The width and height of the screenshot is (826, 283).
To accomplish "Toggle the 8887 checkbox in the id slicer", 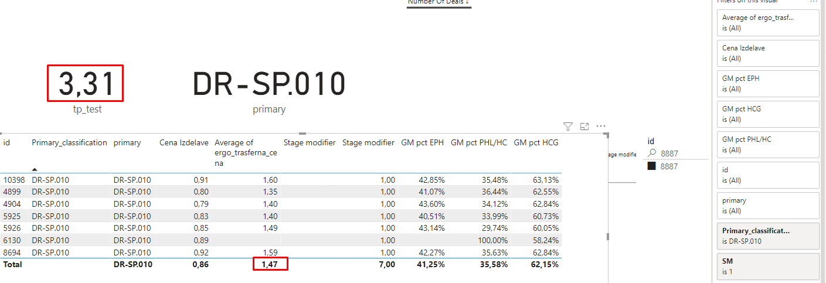I will click(651, 166).
